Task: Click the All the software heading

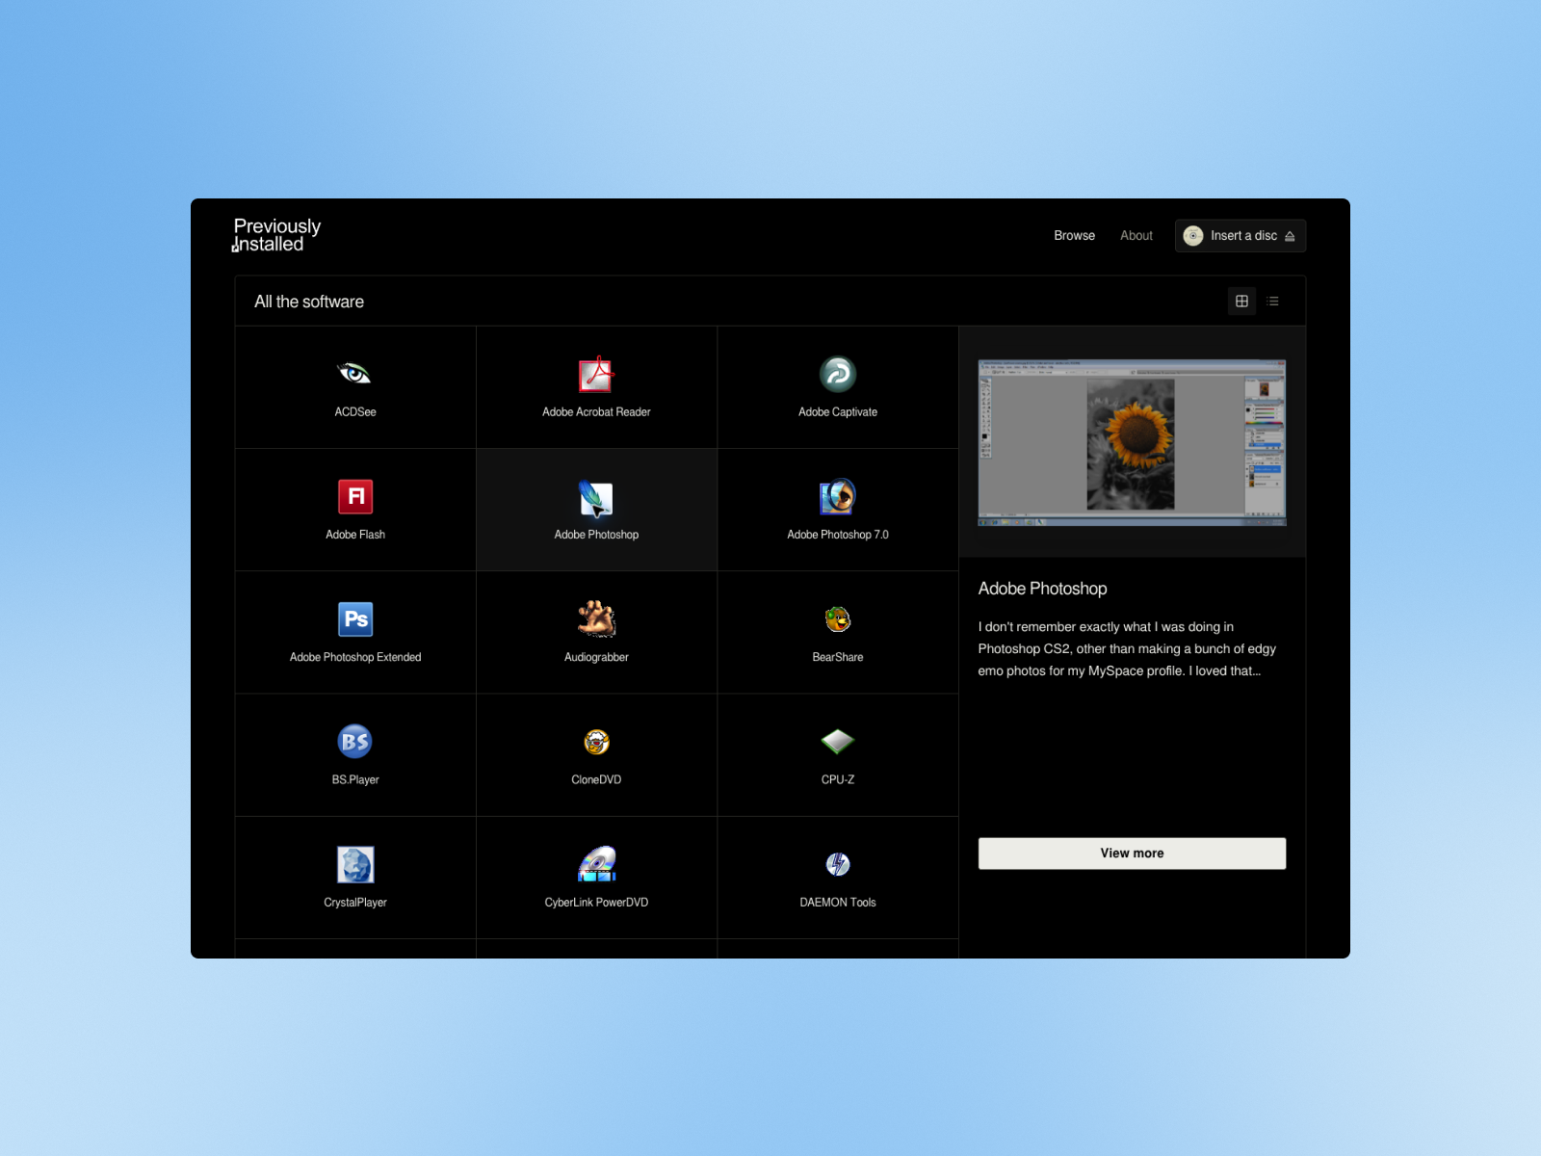Action: (309, 302)
